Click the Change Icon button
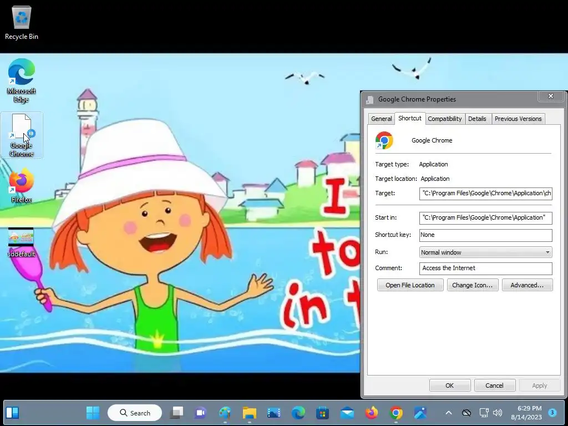The height and width of the screenshot is (426, 568). coord(473,285)
